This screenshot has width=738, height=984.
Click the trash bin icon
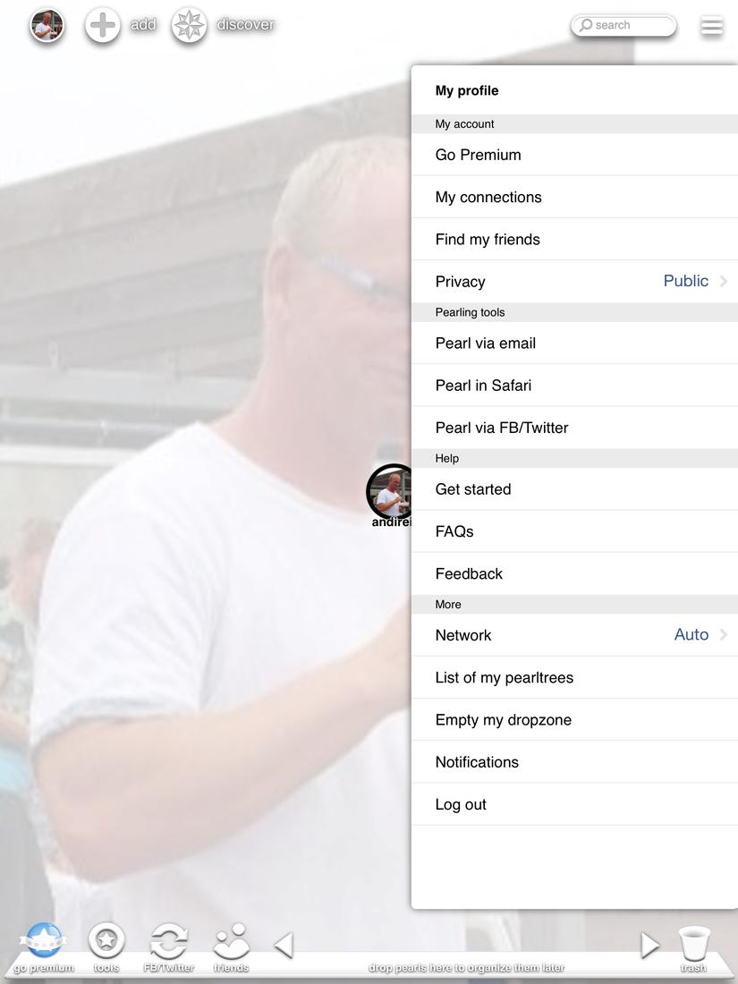pyautogui.click(x=694, y=943)
